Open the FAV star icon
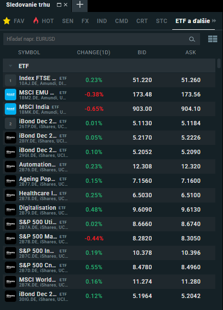The image size is (223, 310). (7, 21)
